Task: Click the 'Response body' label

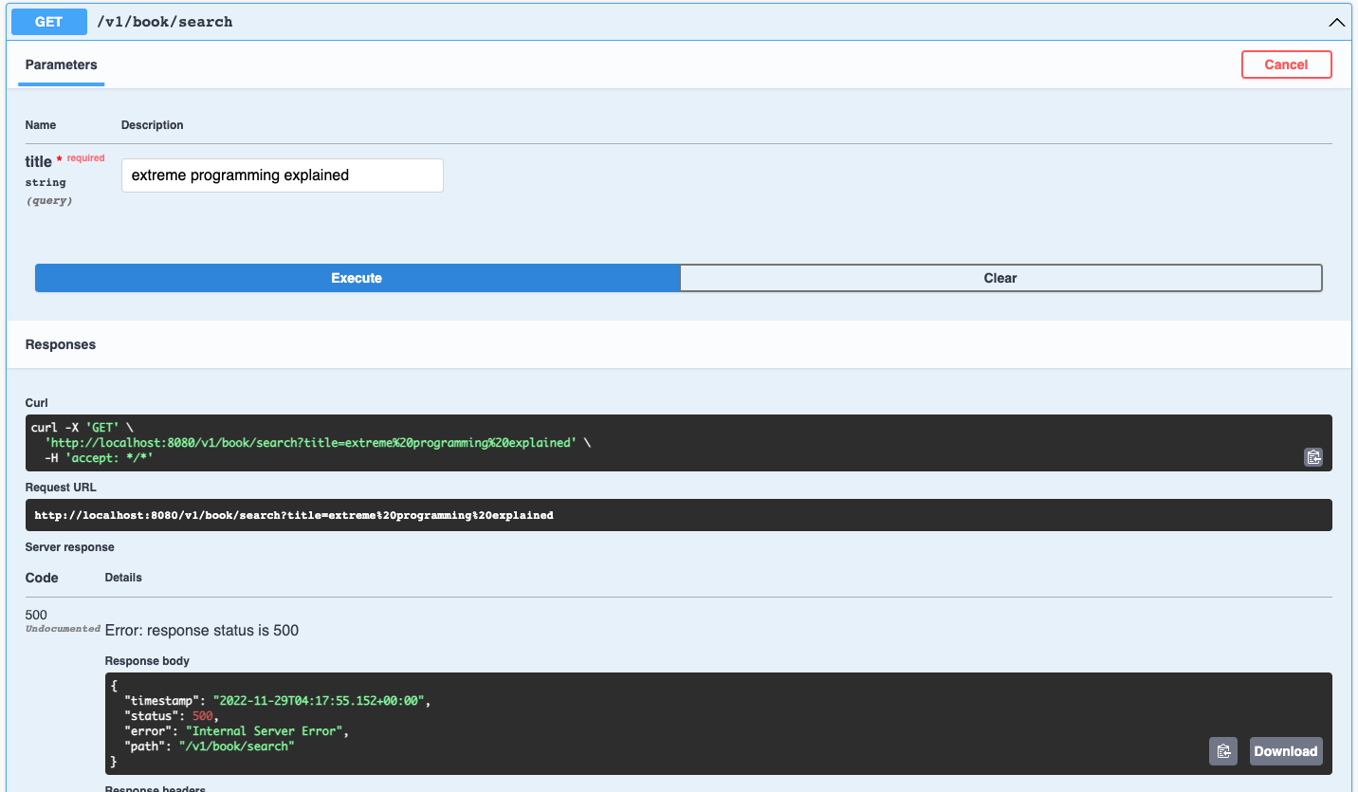Action: (147, 661)
